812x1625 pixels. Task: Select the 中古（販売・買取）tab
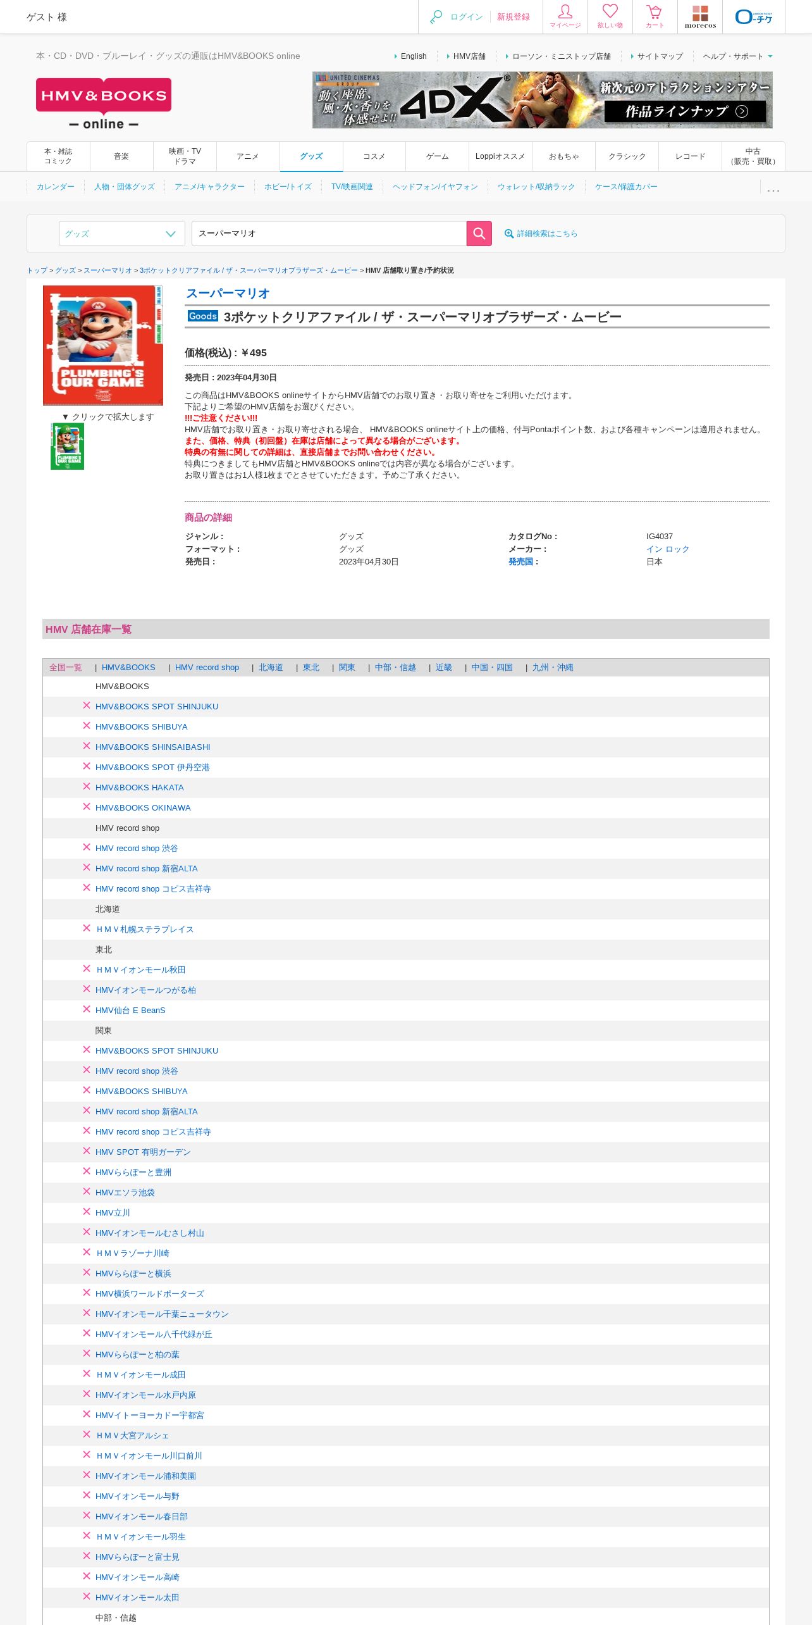753,156
